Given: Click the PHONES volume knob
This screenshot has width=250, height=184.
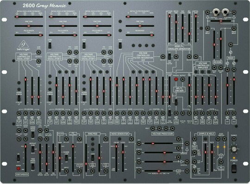Looking at the screenshot, I should tap(234, 149).
